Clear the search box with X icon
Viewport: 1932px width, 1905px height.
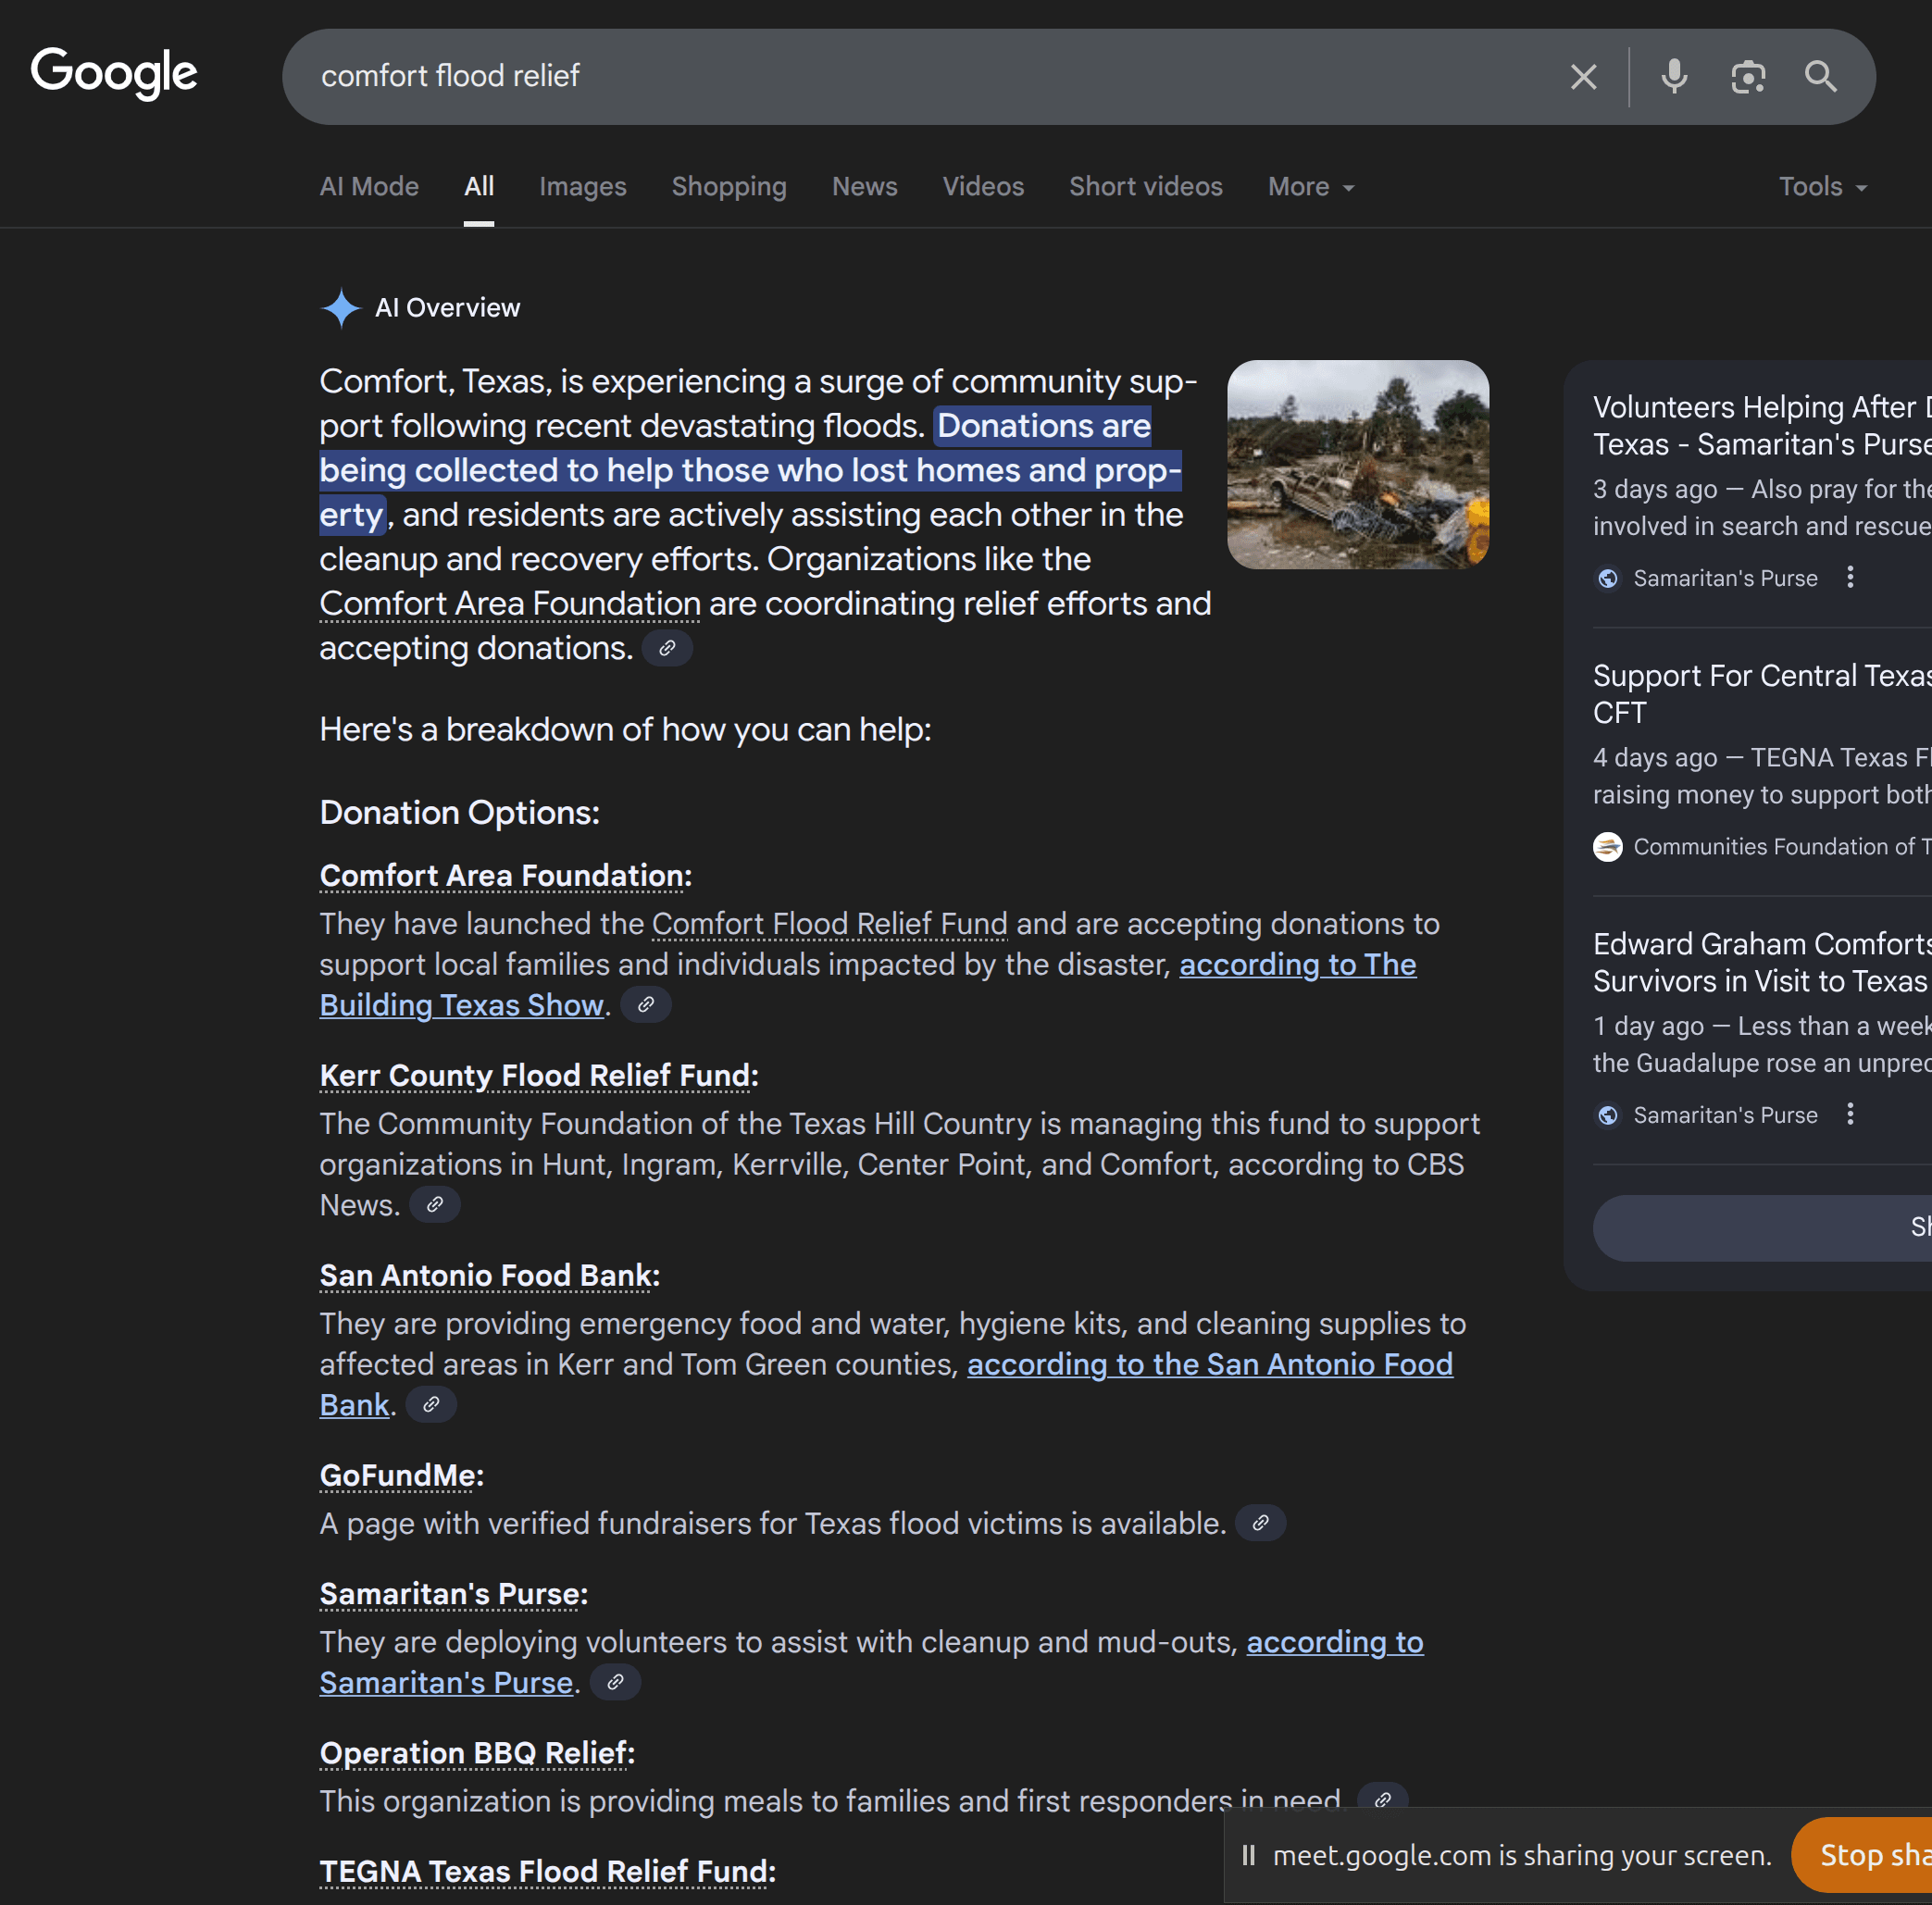[1583, 77]
